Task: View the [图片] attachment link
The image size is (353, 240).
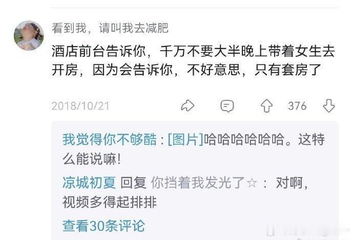Action: [185, 139]
